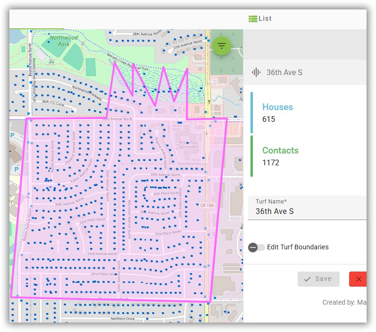Click the Northwood Park label on map
376x332 pixels.
(64, 41)
